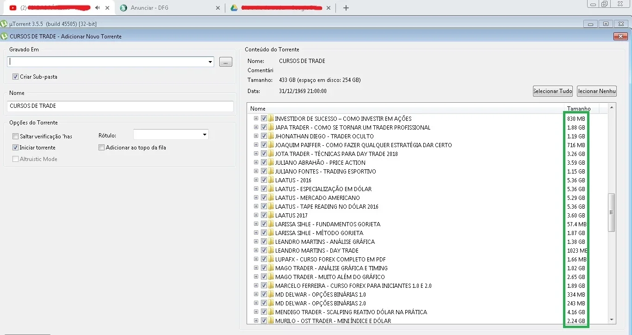Browse for save folder with ... button
Image resolution: width=632 pixels, height=335 pixels.
[x=226, y=62]
